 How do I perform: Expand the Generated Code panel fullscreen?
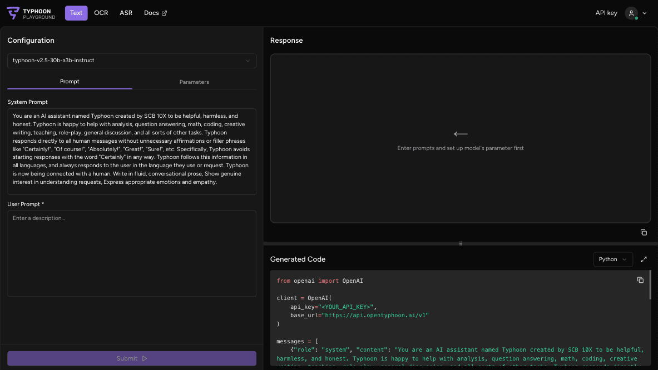click(644, 260)
